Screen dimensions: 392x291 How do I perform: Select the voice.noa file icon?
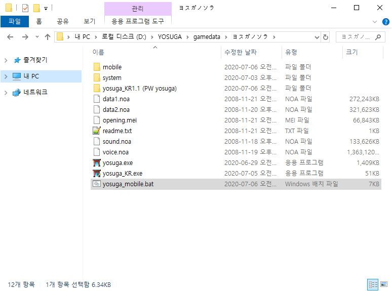tap(97, 152)
